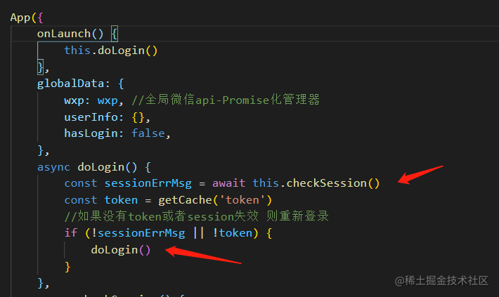This screenshot has width=499, height=297.
Task: Click the highlighted opening brace after onLaunch()
Action: pos(115,34)
